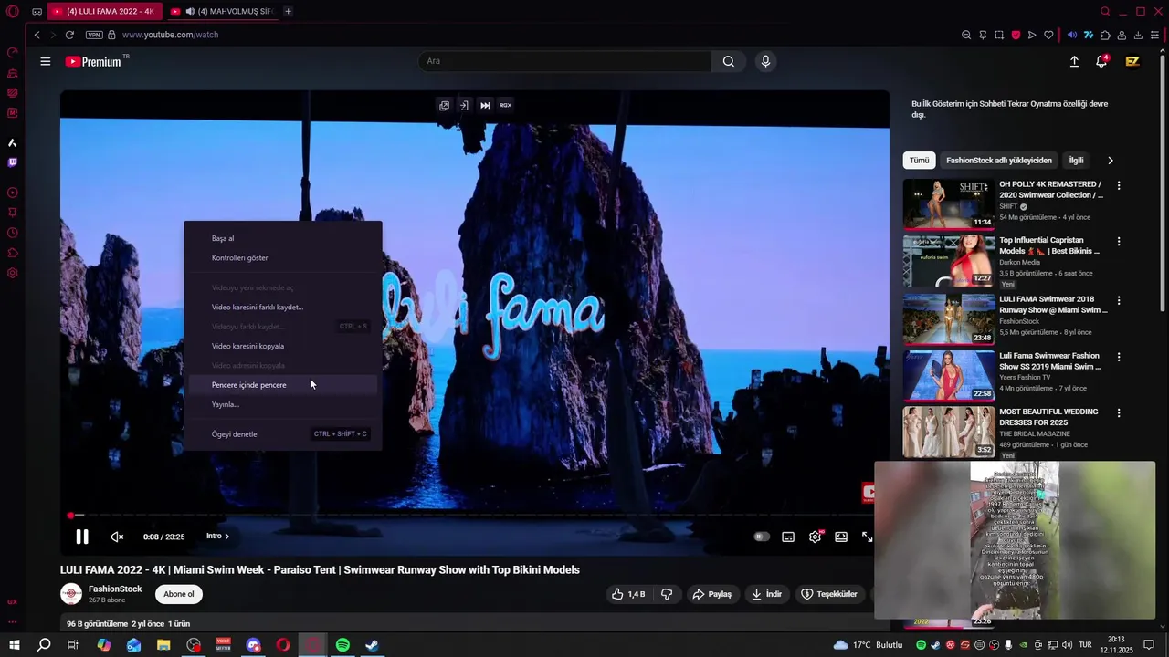Viewport: 1169px width, 657px height.
Task: Open the zoom-out magnifier in address bar
Action: [966, 35]
